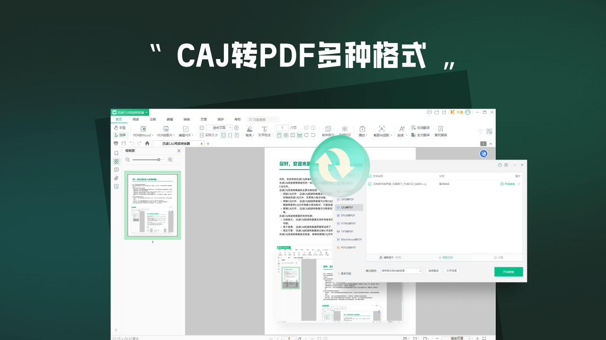Viewport: 606px width, 340px height.
Task: Toggle the select-all checkbox beside 文件名称
Action: tap(370, 175)
